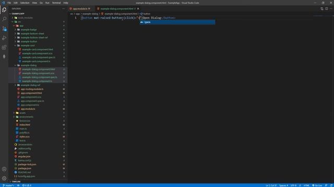Open app.component.html in the explorer
The width and height of the screenshot is (334, 187).
tap(31, 93)
